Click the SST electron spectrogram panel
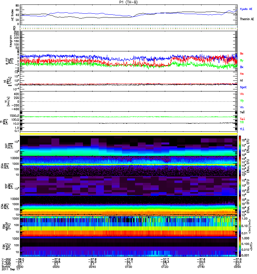Screen dimensions: 257x274 tap(129, 186)
